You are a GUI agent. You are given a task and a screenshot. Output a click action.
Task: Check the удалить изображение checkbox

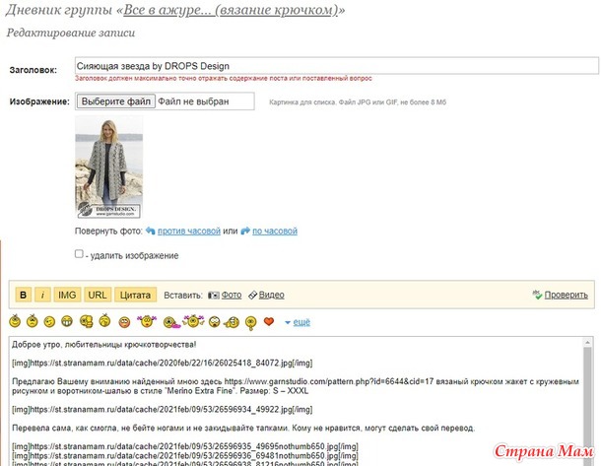coord(79,254)
